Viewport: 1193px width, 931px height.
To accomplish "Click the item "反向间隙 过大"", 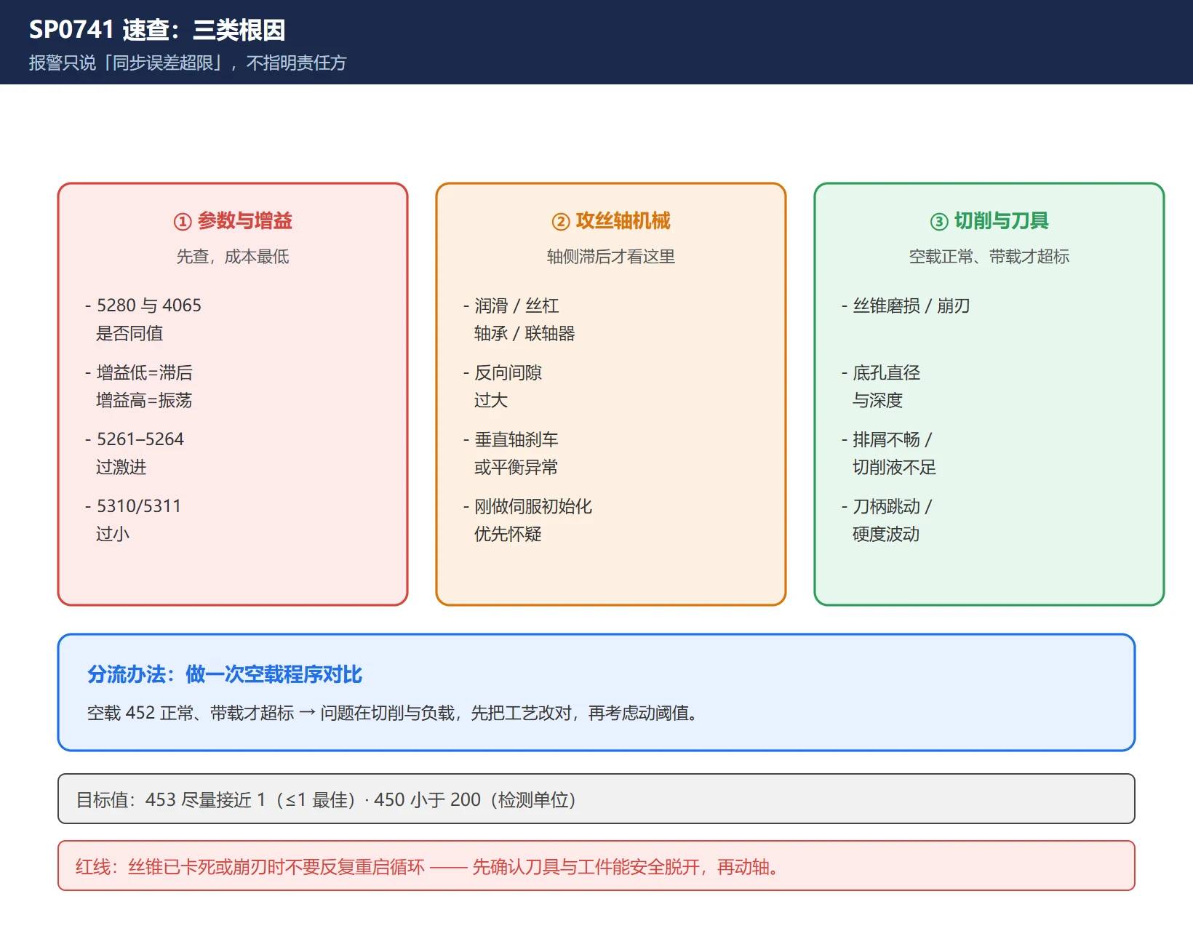I will tap(503, 386).
